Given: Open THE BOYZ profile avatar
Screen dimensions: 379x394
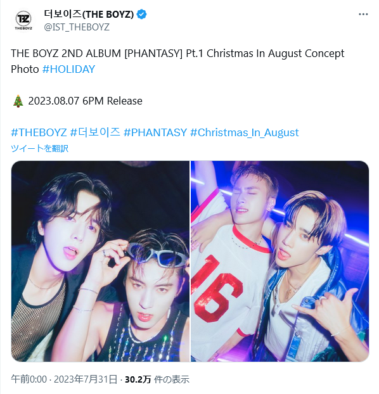Looking at the screenshot, I should point(23,21).
